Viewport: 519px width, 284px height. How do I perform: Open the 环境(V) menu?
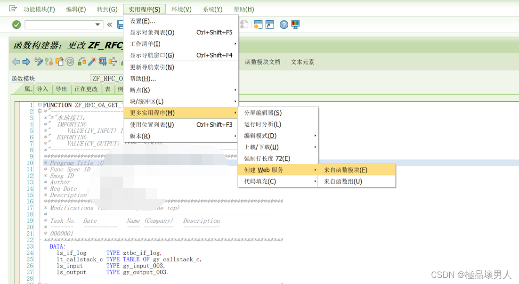[x=181, y=8]
